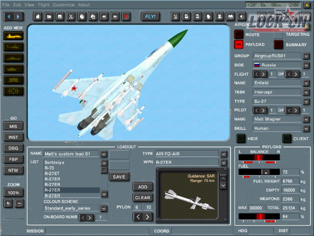Select R-73 in the weapons list
The width and height of the screenshot is (314, 236).
tap(50, 168)
